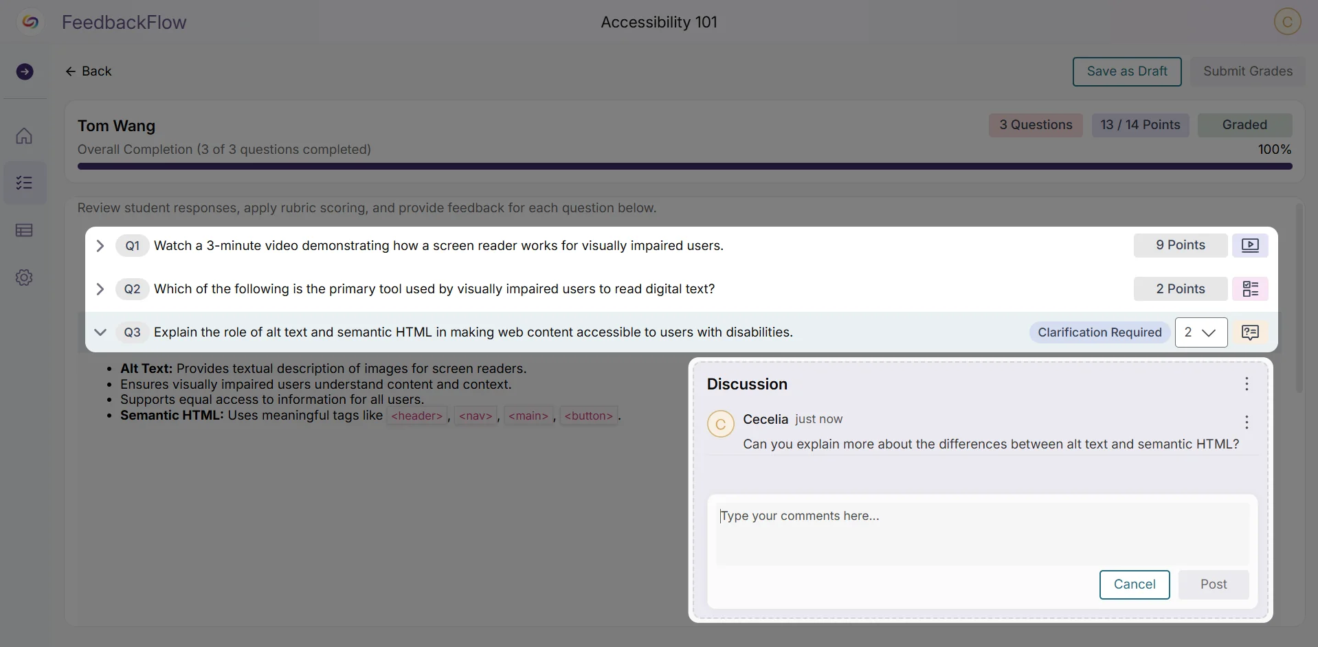Viewport: 1318px width, 647px height.
Task: Click the Clarification Required status toggle
Action: coord(1099,332)
